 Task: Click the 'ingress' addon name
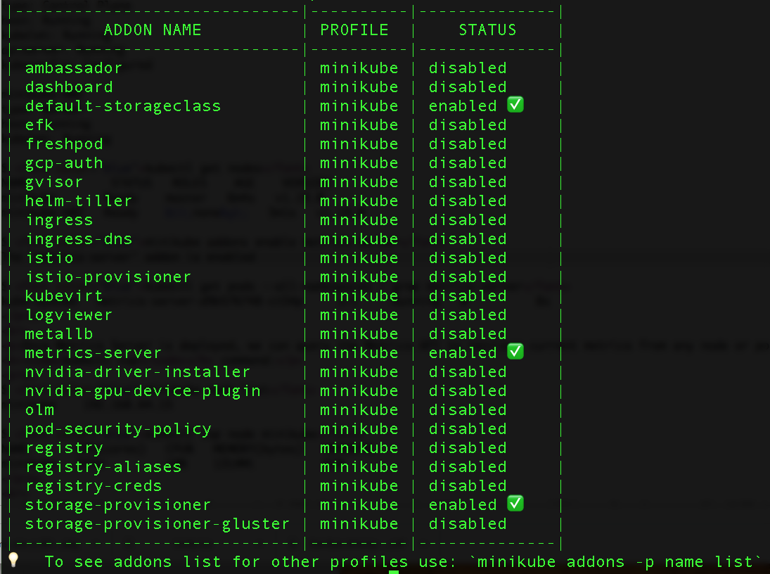pyautogui.click(x=59, y=220)
